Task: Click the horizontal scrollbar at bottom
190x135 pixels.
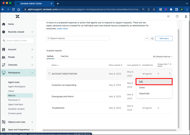Action: click(x=109, y=130)
